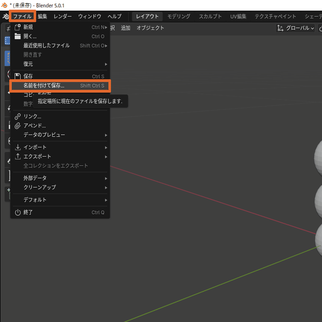Image resolution: width=322 pixels, height=322 pixels.
Task: Click the upload arrow icon beside エクスポート
Action: click(x=18, y=156)
